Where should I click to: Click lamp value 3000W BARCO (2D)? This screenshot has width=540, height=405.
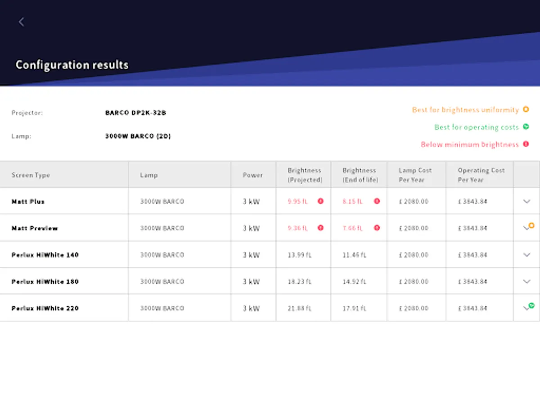(x=138, y=136)
